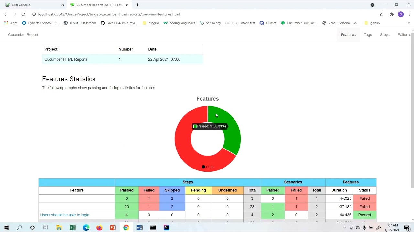Select the third chart carousel indicator dot
The width and height of the screenshot is (414, 232).
[x=212, y=167]
